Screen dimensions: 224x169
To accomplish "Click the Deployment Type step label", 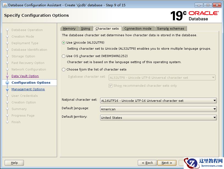I will [x=25, y=43].
